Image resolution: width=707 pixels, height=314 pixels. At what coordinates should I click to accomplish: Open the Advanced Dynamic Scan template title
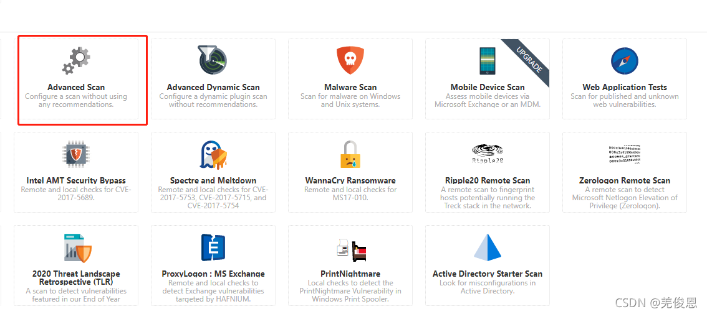click(213, 87)
